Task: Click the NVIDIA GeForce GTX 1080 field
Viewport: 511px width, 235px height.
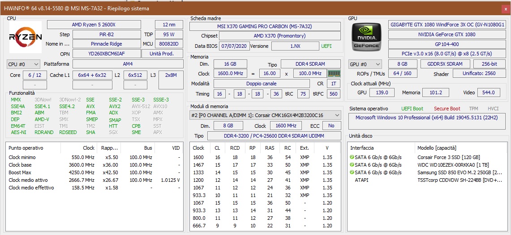Action: (448, 34)
